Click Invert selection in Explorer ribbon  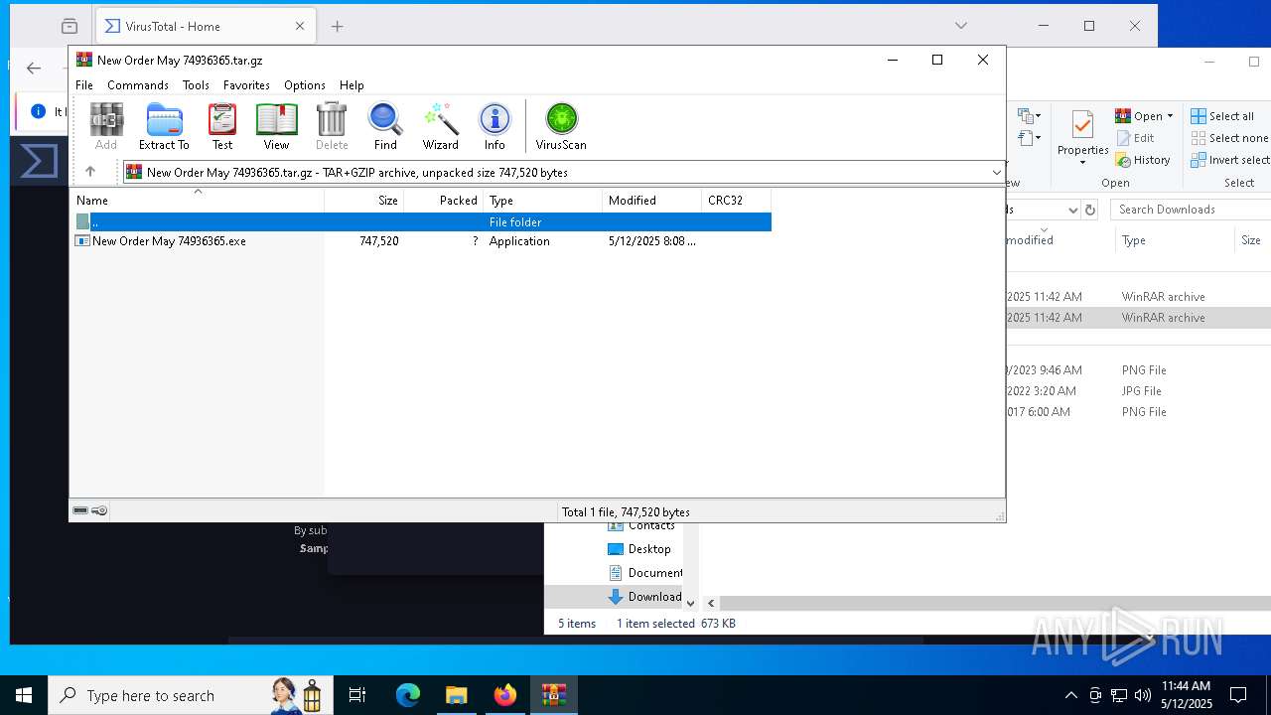[x=1229, y=160]
